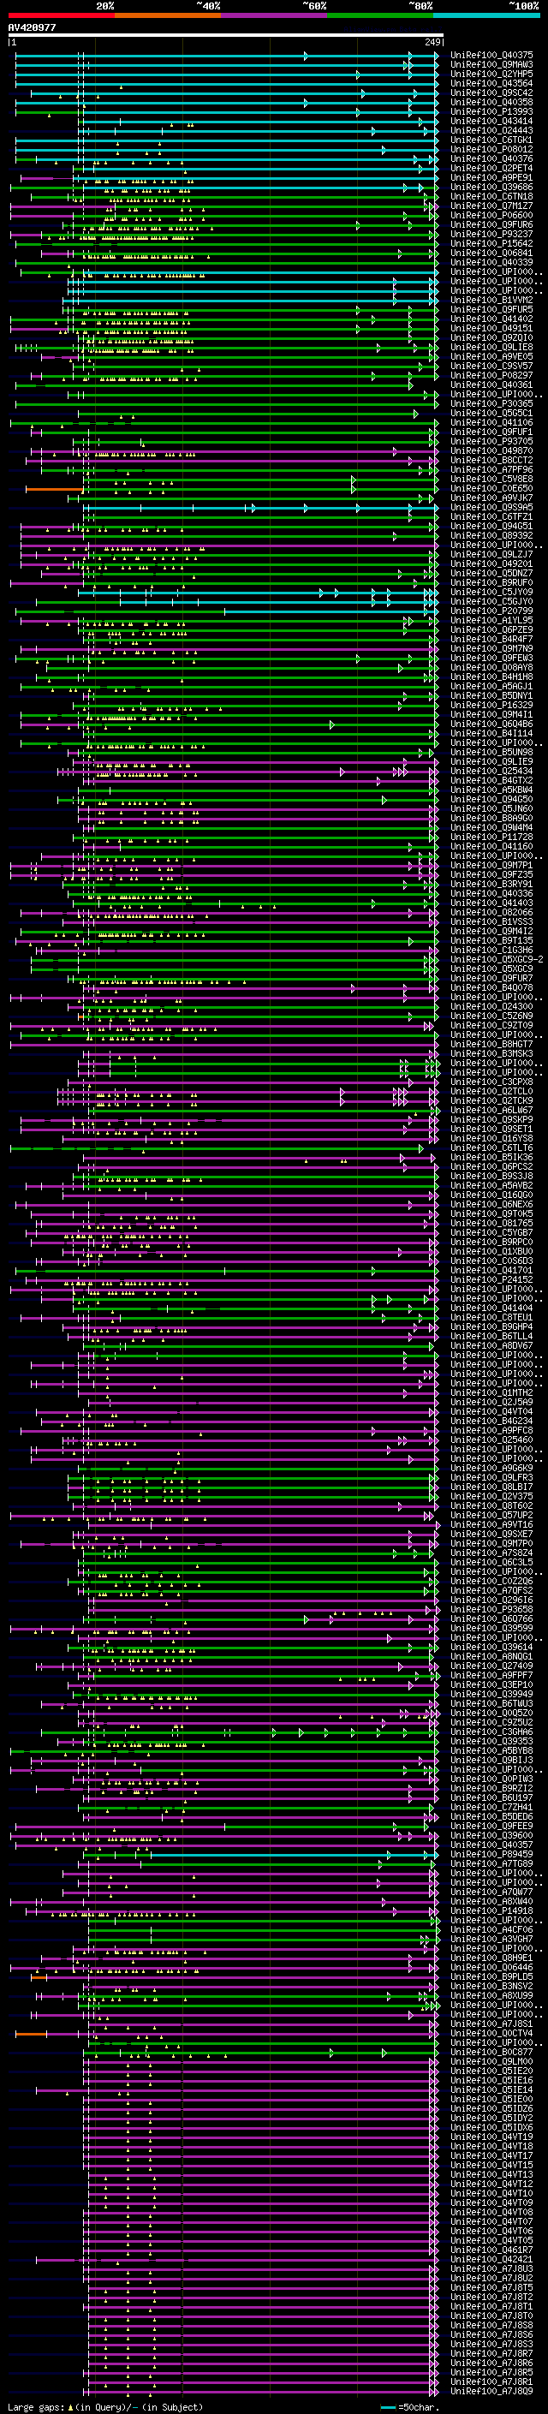Pick the UniRef100_P11728 entry
548x2414 pixels.
(x=491, y=837)
